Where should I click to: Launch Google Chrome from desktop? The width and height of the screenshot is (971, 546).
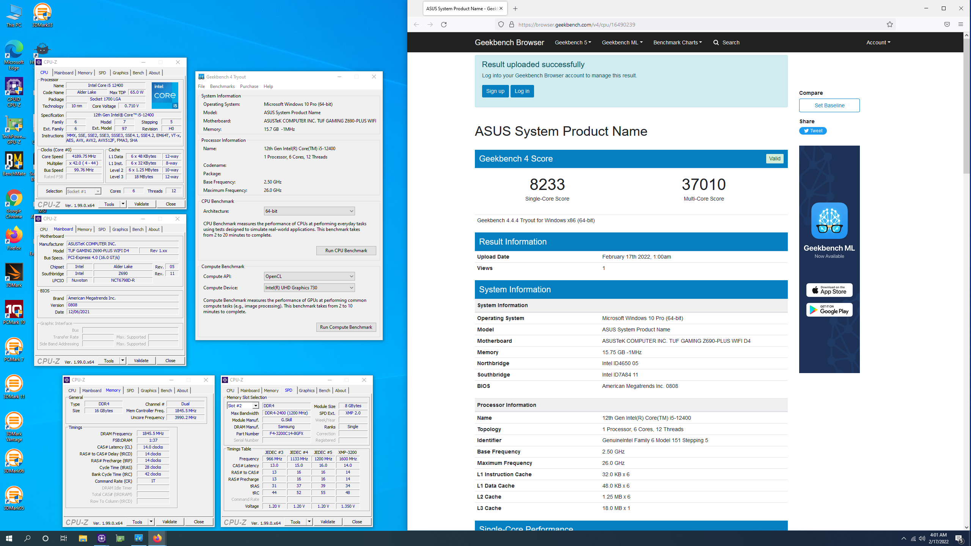(14, 204)
